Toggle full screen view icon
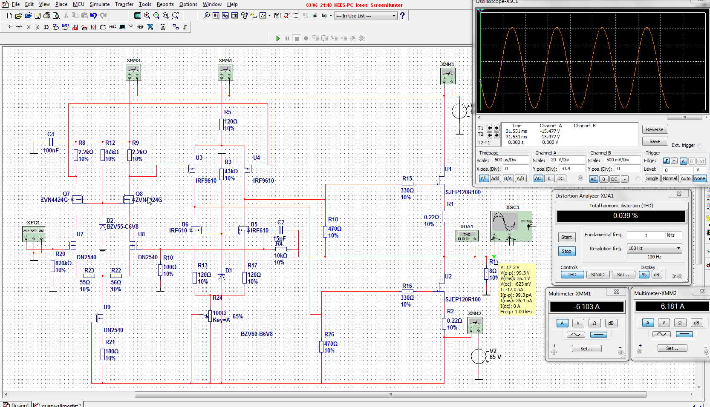 pos(138,16)
